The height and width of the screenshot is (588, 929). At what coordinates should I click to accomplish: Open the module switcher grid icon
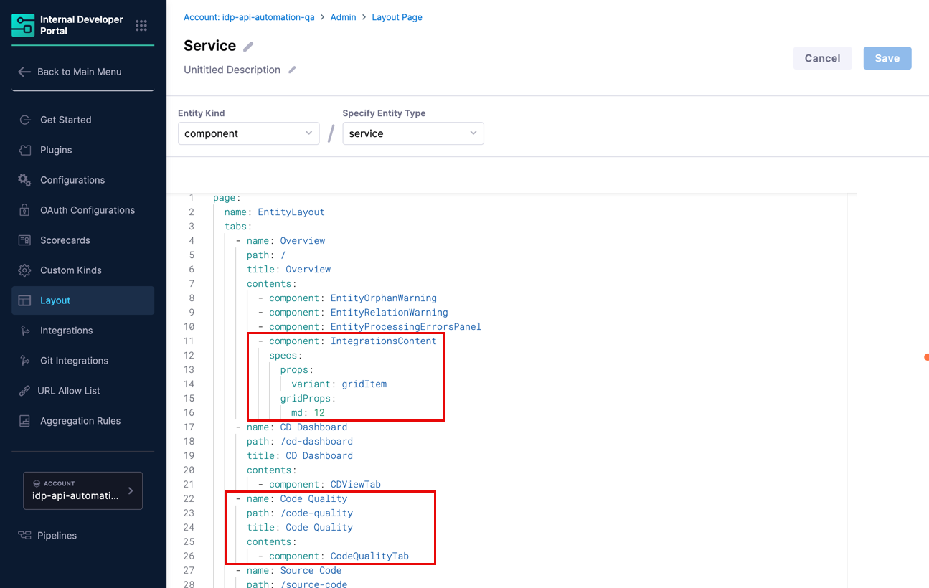[141, 26]
